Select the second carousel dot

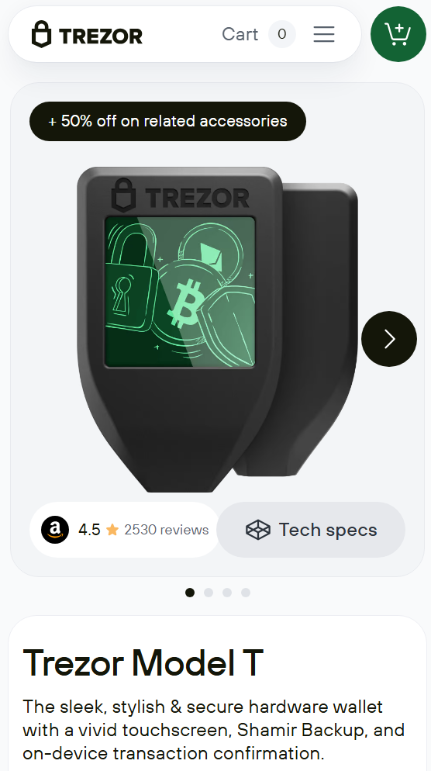[x=209, y=593]
